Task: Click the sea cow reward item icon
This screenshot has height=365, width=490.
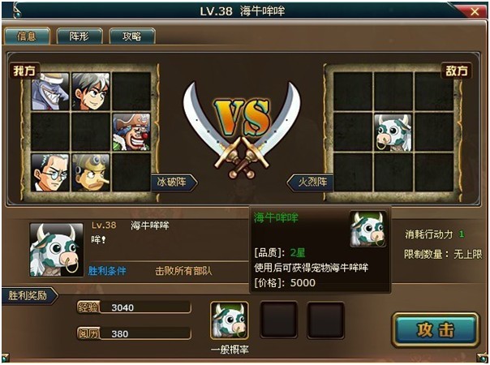Action: (x=230, y=320)
